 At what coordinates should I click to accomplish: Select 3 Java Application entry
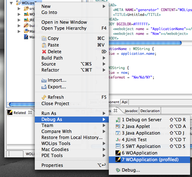pos(149,133)
